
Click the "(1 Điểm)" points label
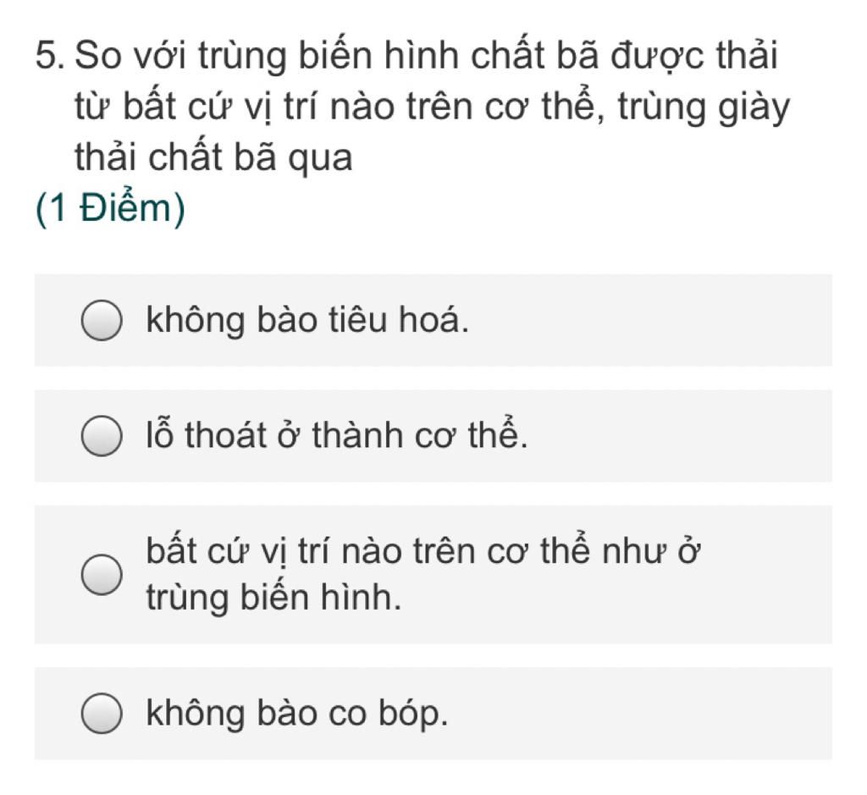[x=110, y=209]
